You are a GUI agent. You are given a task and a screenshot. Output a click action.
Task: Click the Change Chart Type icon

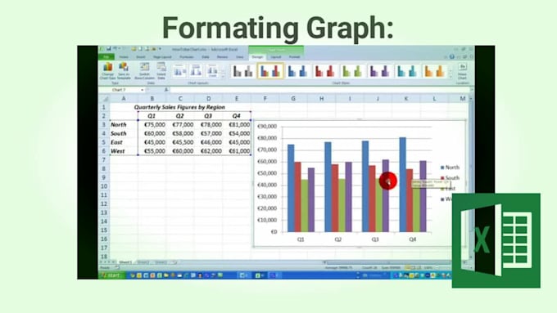pyautogui.click(x=107, y=71)
